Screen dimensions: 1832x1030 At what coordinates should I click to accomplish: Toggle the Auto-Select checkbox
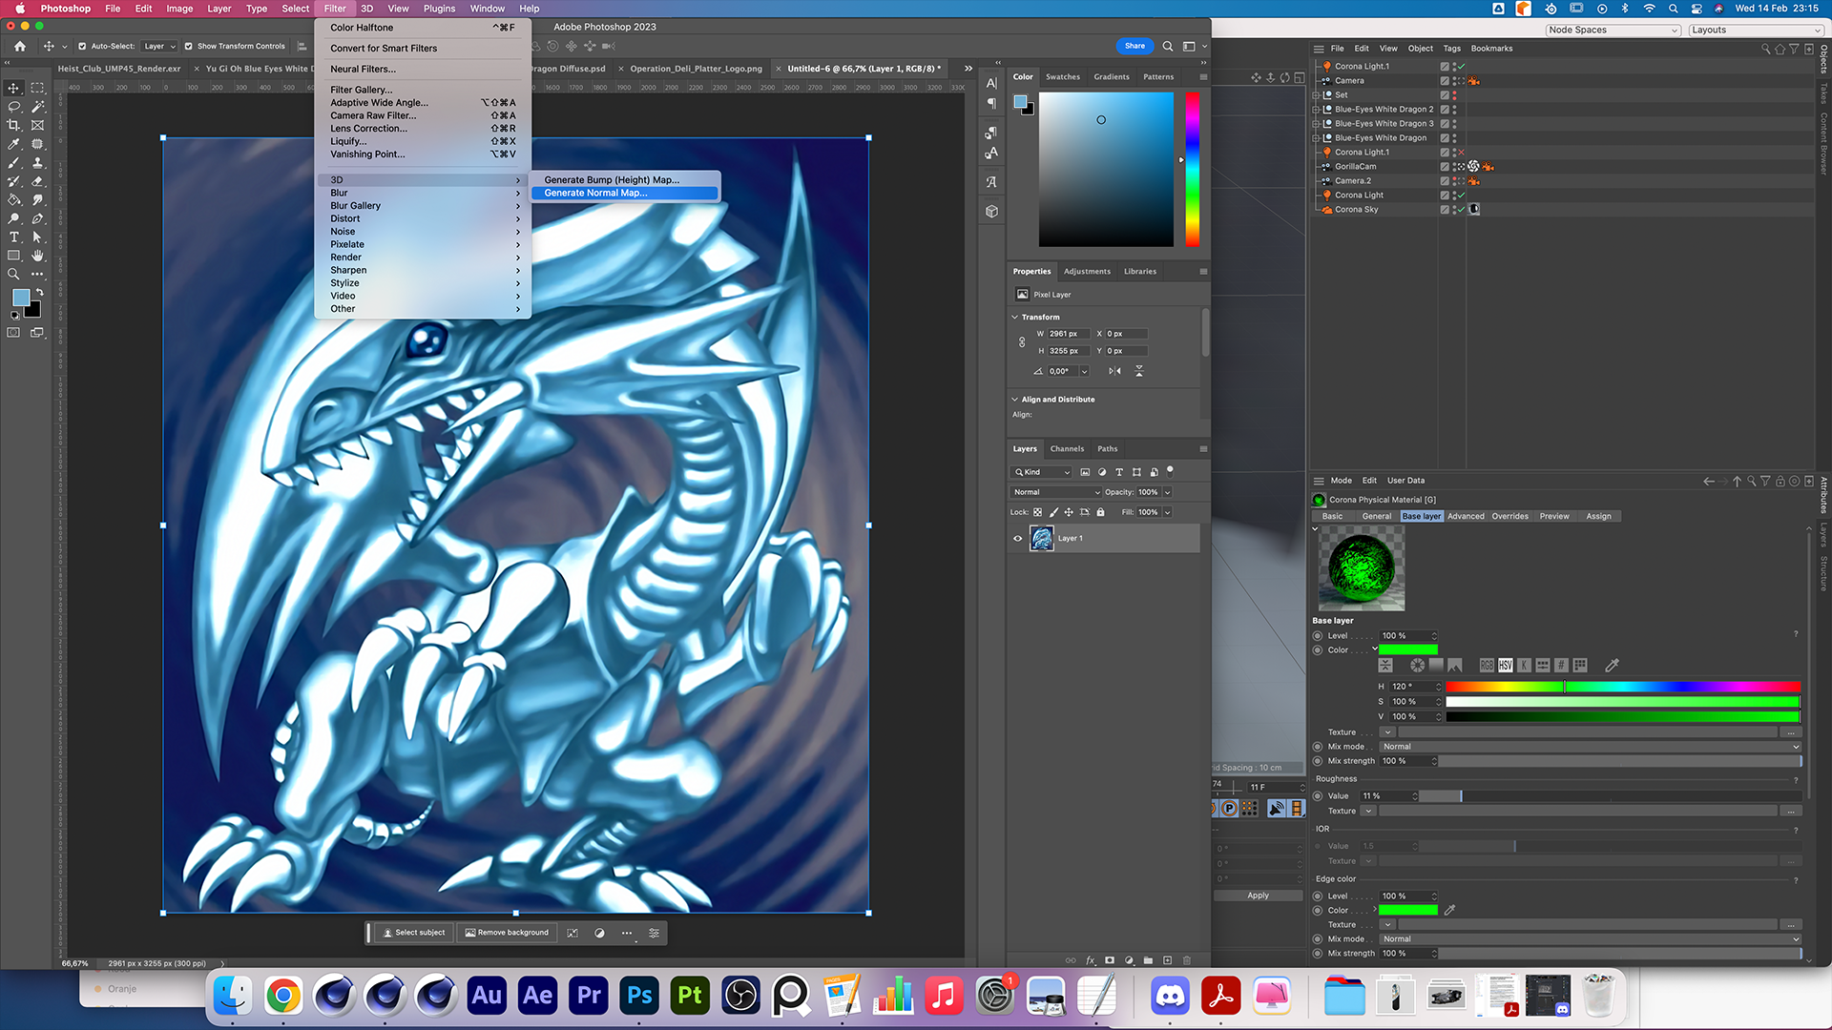82,46
